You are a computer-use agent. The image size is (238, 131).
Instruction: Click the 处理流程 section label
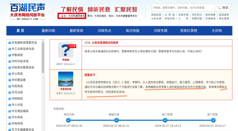tap(59, 109)
